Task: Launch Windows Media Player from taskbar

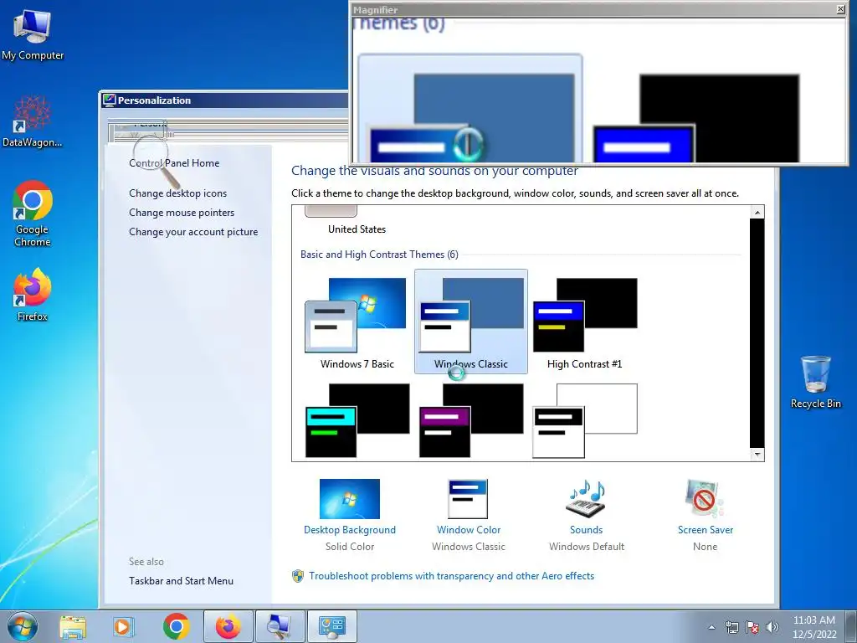Action: (x=124, y=626)
